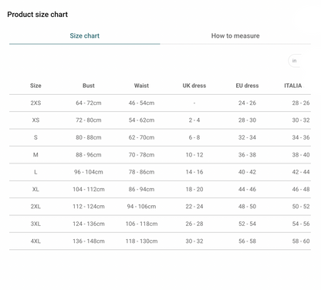
Task: Click UK dress value 18 - 20
Action: [x=194, y=189]
